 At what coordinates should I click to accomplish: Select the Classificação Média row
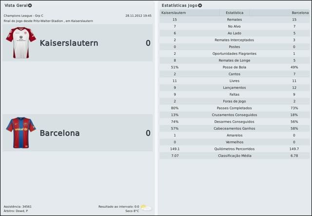pos(234,156)
